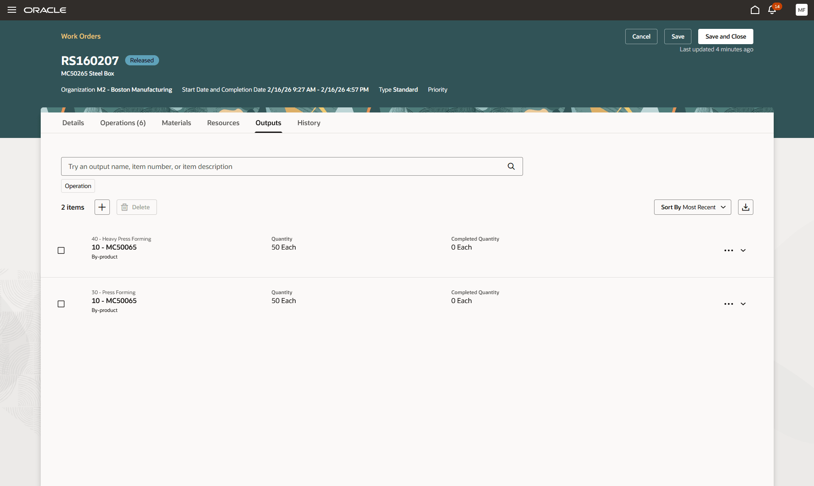Focus the output search field
This screenshot has width=814, height=486.
click(292, 166)
